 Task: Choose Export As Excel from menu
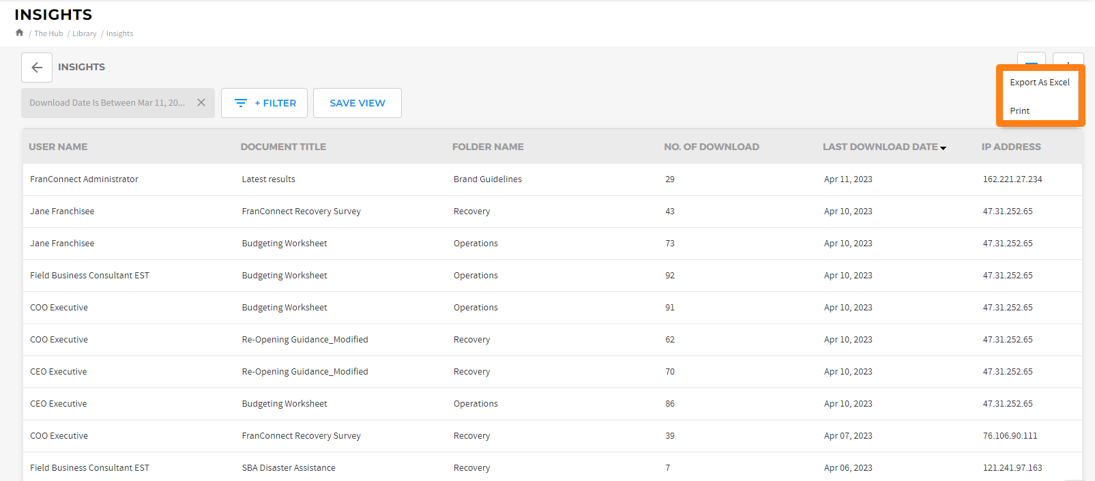[x=1039, y=83]
